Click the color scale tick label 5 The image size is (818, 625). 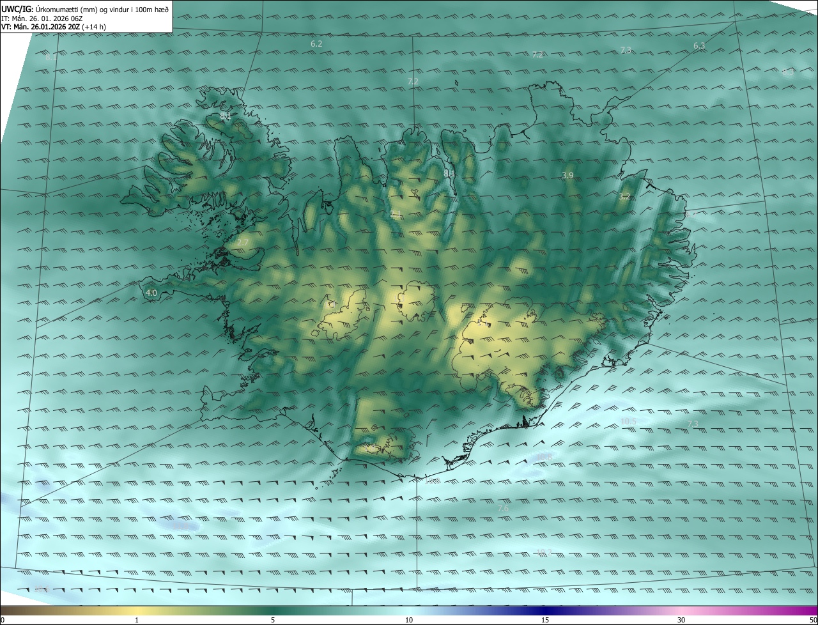pyautogui.click(x=273, y=620)
